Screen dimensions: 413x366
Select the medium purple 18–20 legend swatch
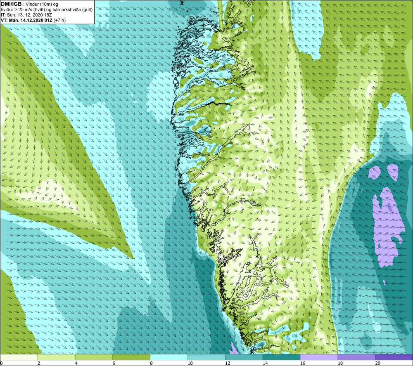357,357
